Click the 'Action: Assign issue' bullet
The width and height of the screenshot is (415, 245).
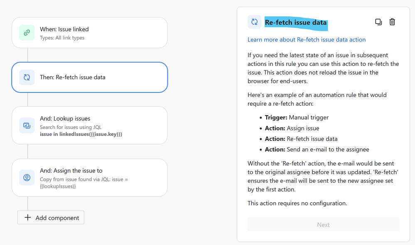tap(292, 129)
